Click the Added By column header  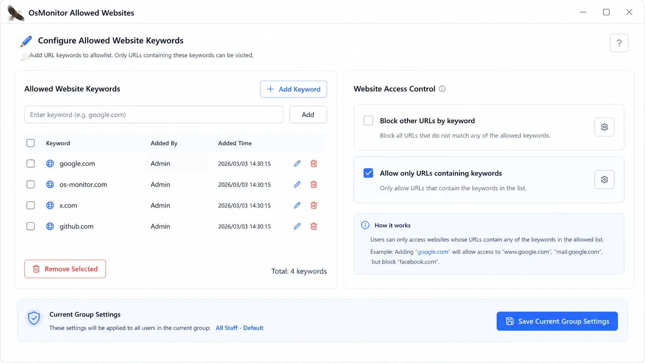pyautogui.click(x=164, y=143)
